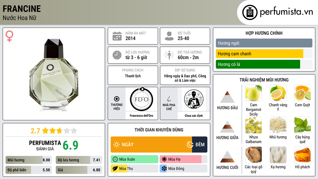Viewport: 318px width, 179px height.
Task: Click the clock icon for Độ lưu hương
Action: 117,55
